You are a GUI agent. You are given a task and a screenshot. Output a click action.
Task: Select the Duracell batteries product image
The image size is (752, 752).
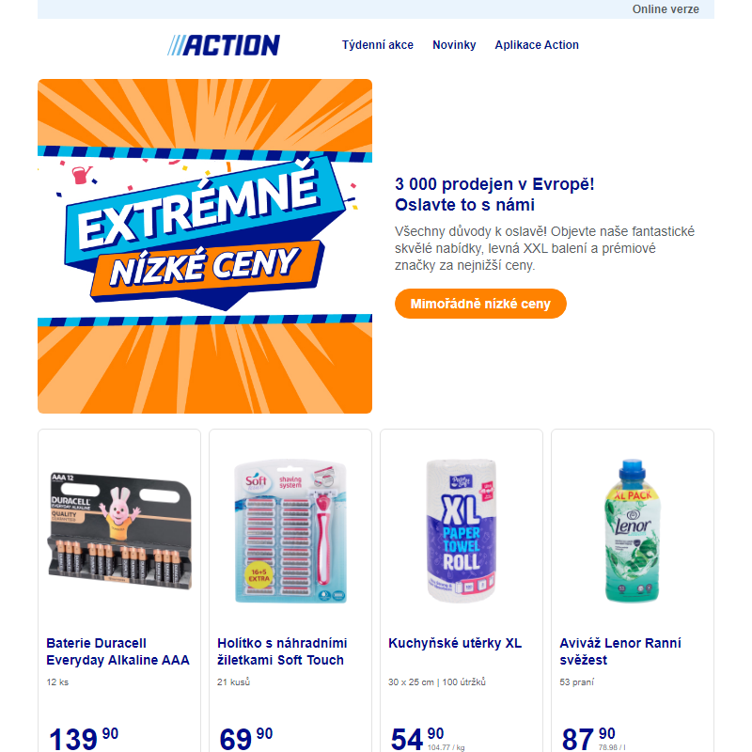coord(119,531)
